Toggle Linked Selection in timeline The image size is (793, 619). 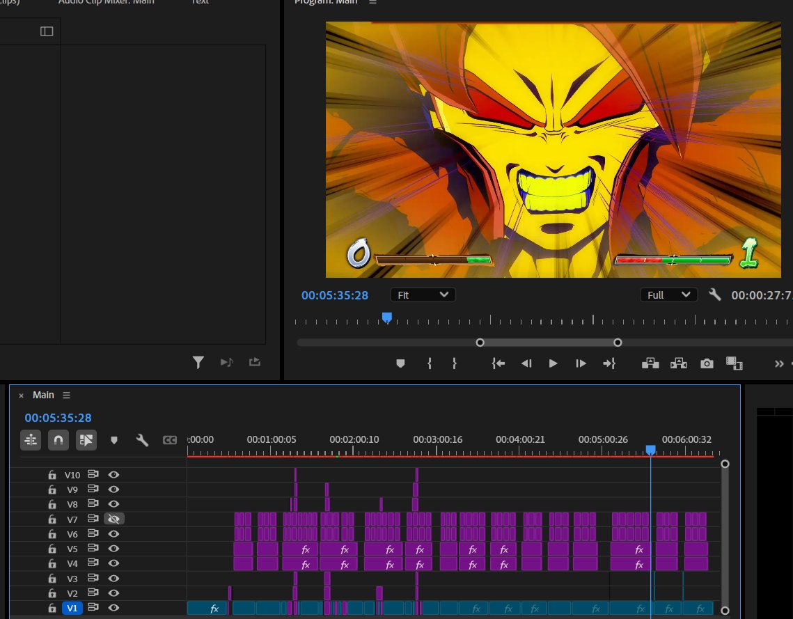click(x=86, y=440)
